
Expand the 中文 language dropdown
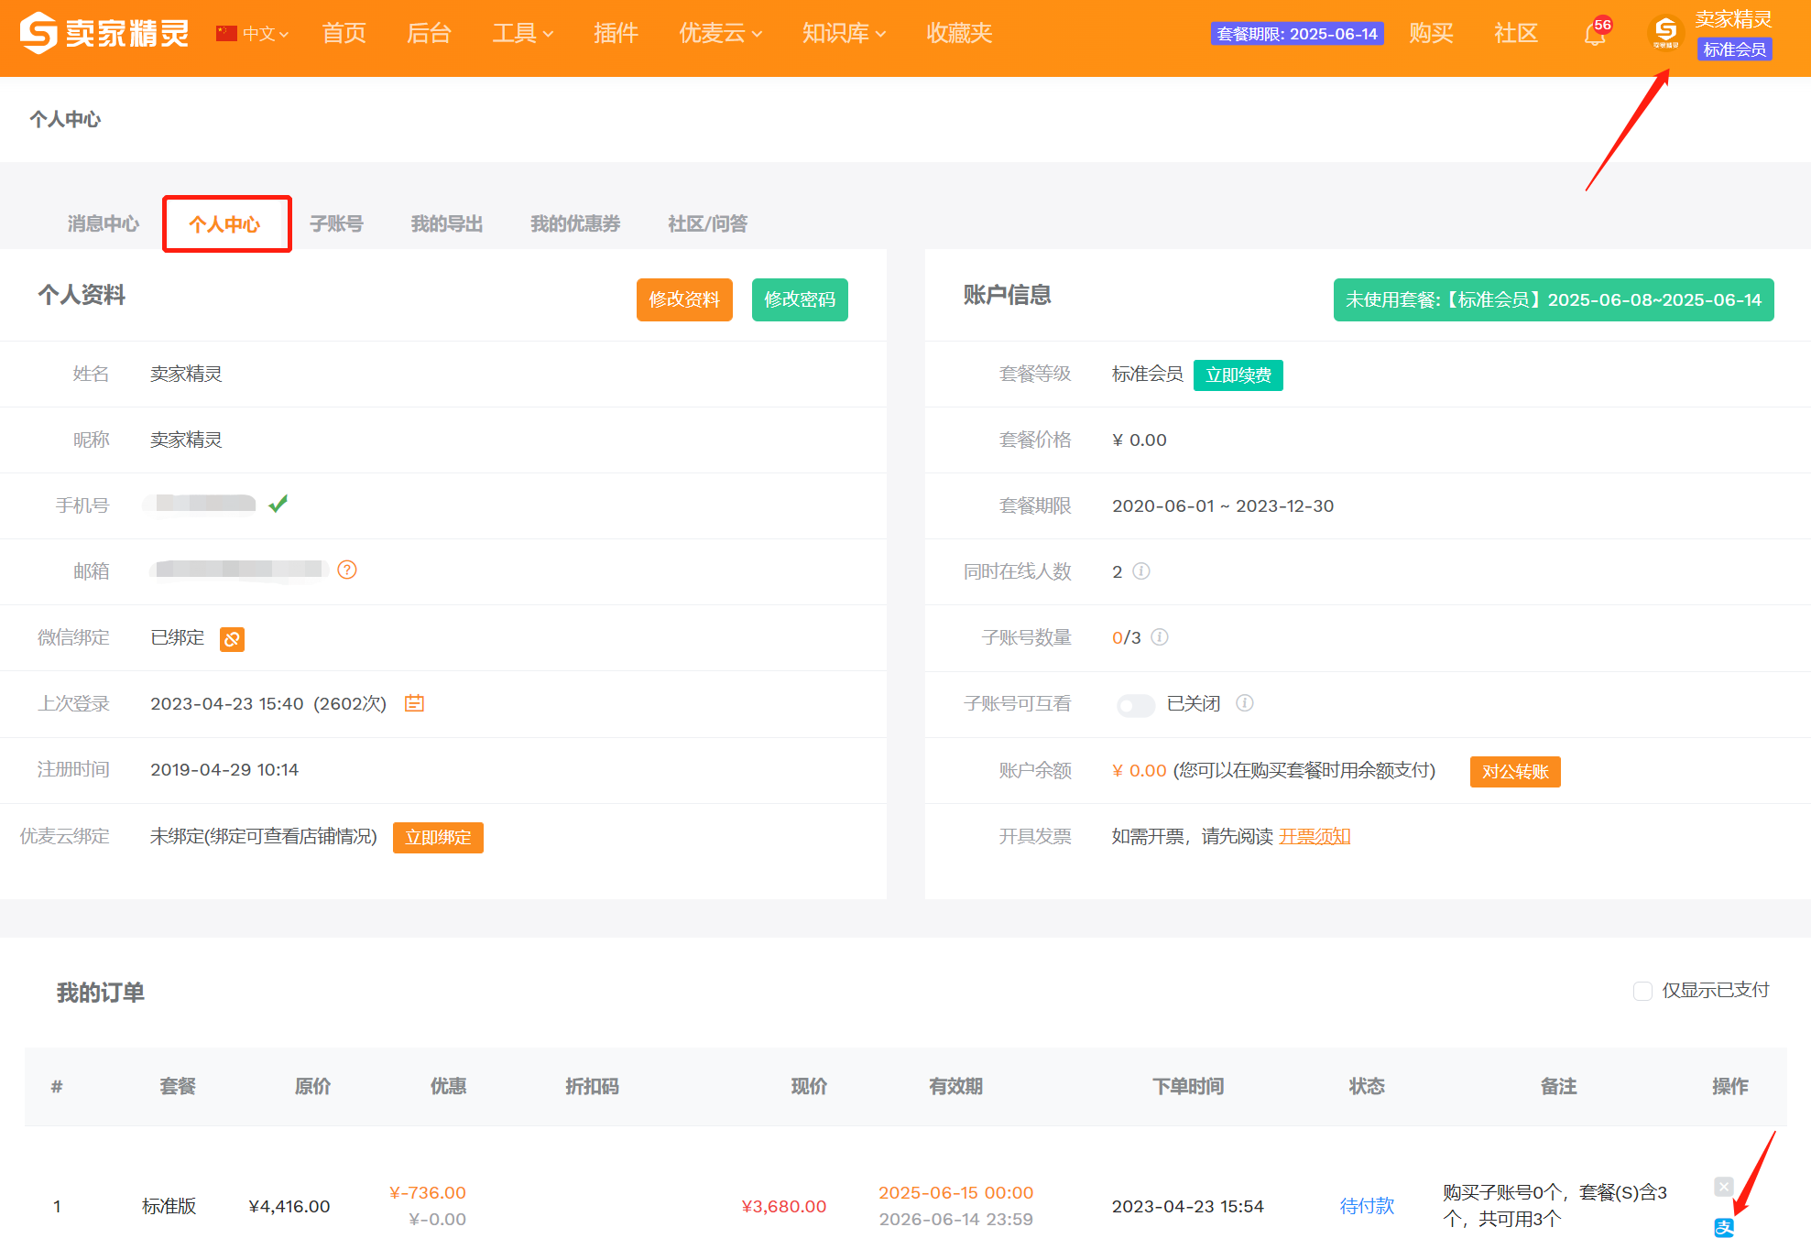coord(253,34)
